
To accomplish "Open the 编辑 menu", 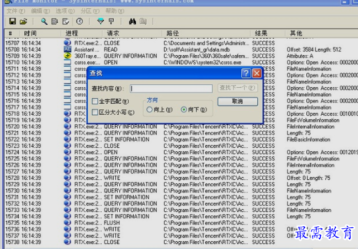I will pyautogui.click(x=40, y=11).
